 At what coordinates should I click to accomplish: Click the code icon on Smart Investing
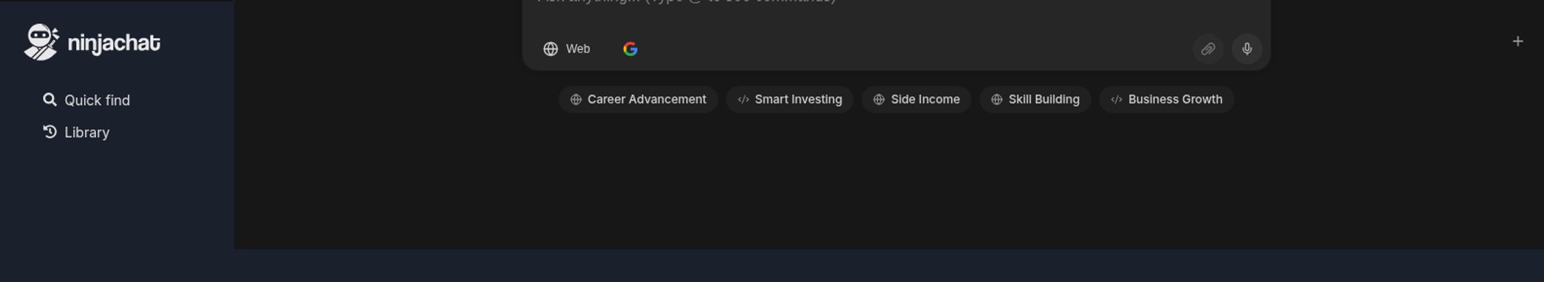[x=743, y=99]
